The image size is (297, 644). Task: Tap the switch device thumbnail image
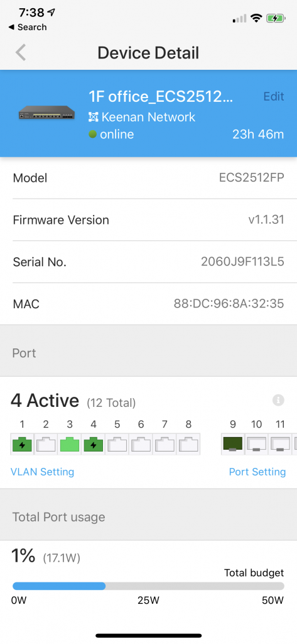coord(46,113)
